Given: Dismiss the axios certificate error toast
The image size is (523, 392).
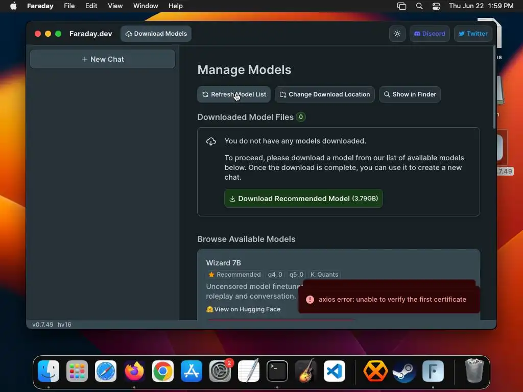Looking at the screenshot, I should (x=389, y=299).
